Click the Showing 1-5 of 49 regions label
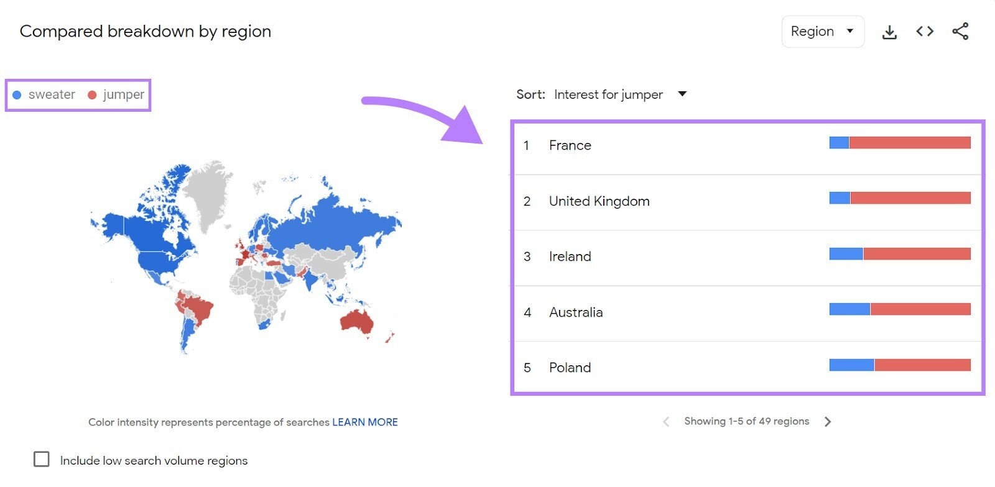The height and width of the screenshot is (487, 995). coord(746,421)
